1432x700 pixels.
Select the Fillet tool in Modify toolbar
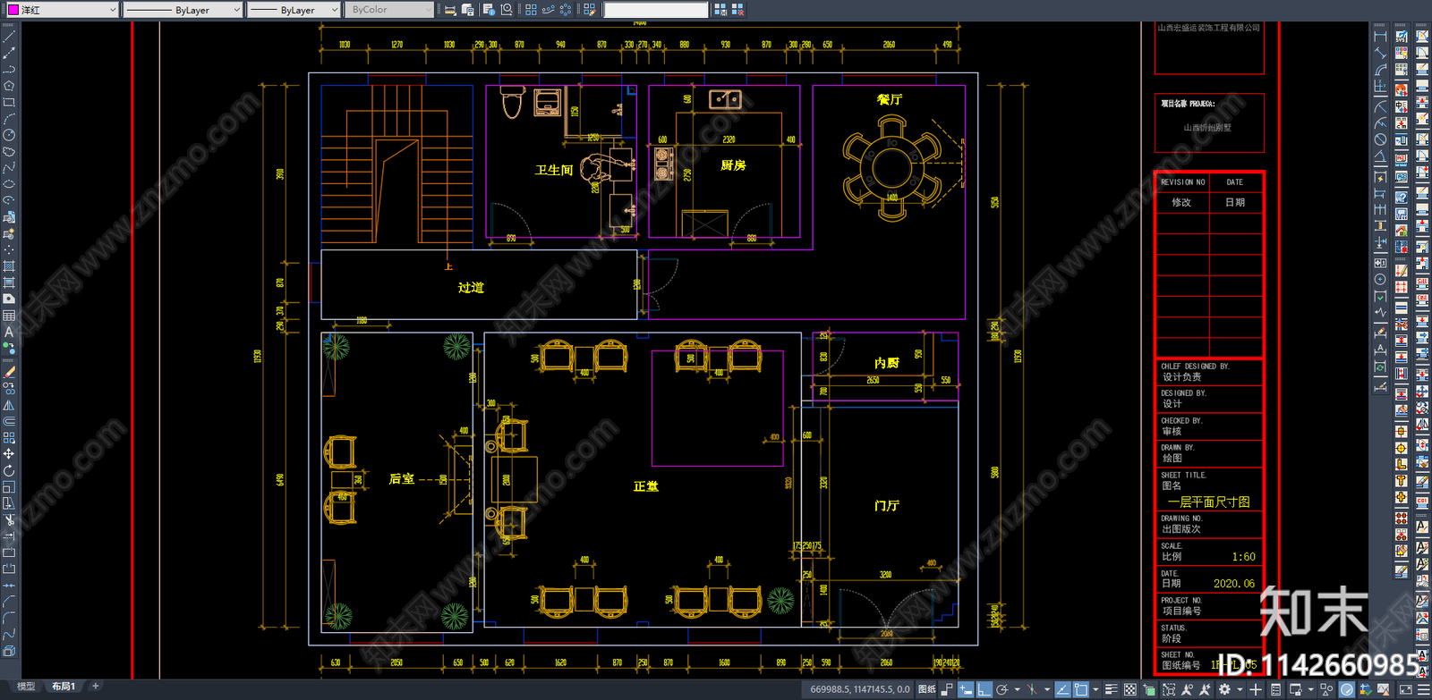(x=9, y=618)
